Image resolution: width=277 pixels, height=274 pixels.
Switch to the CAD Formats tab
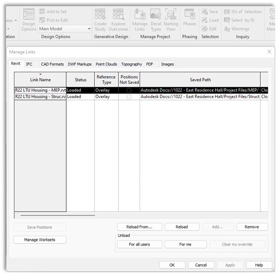point(52,64)
